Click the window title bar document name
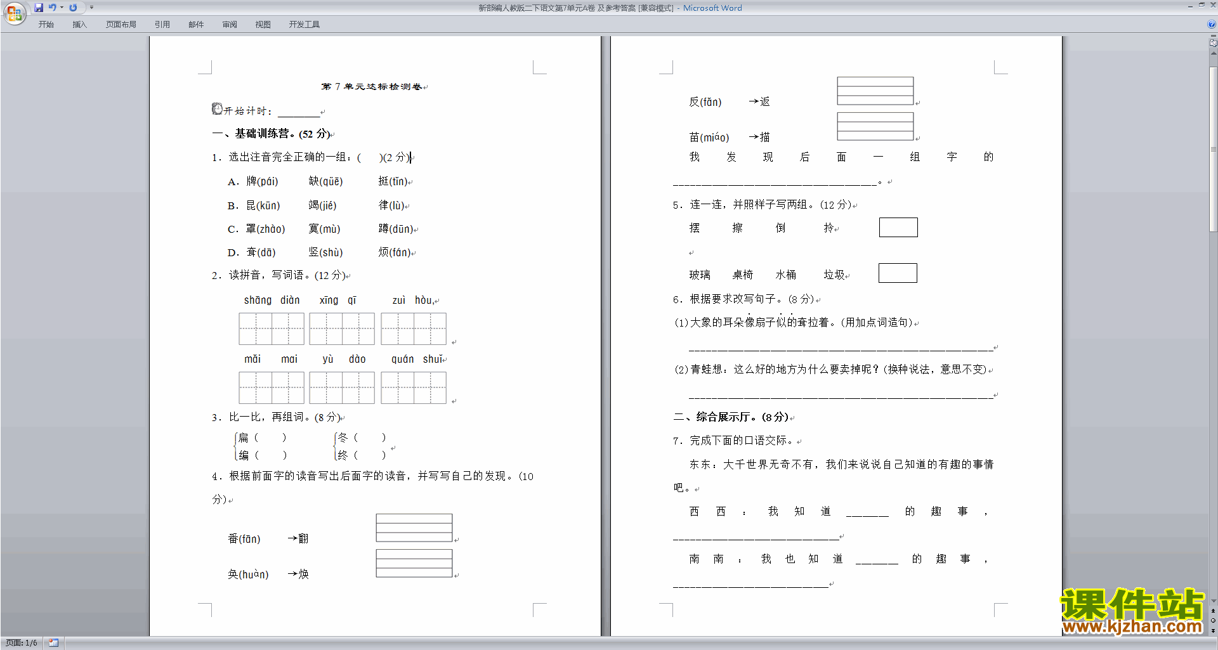Viewport: 1218px width, 650px height. [x=576, y=8]
